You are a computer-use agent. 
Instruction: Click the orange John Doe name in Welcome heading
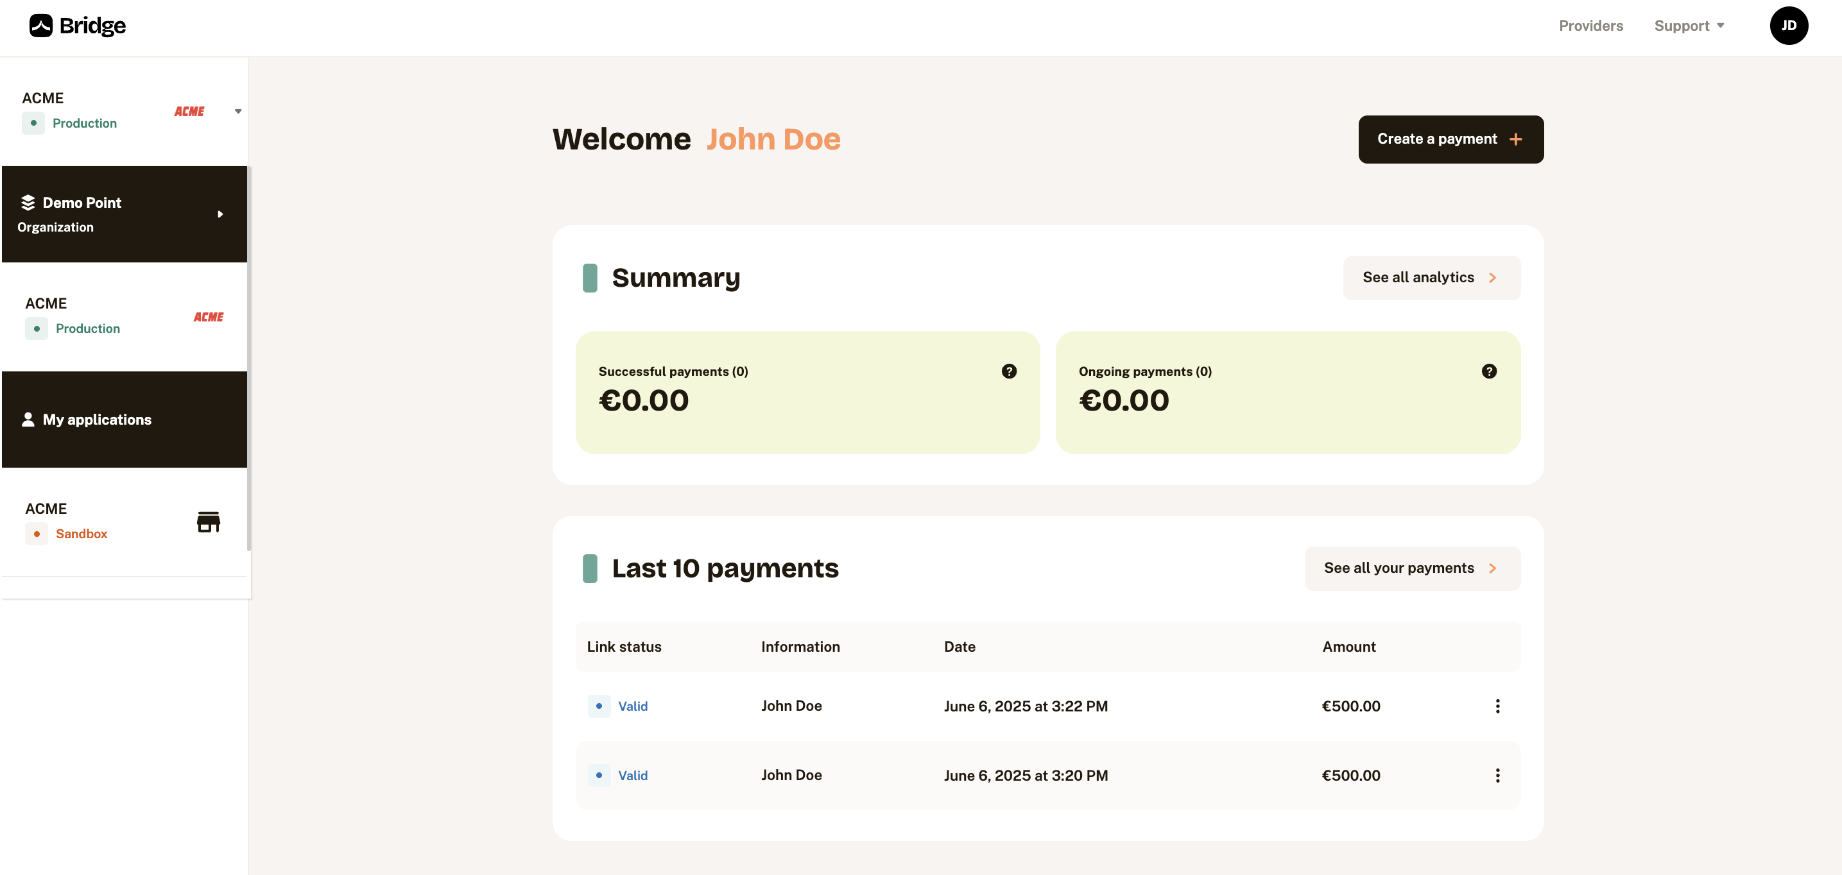coord(773,139)
